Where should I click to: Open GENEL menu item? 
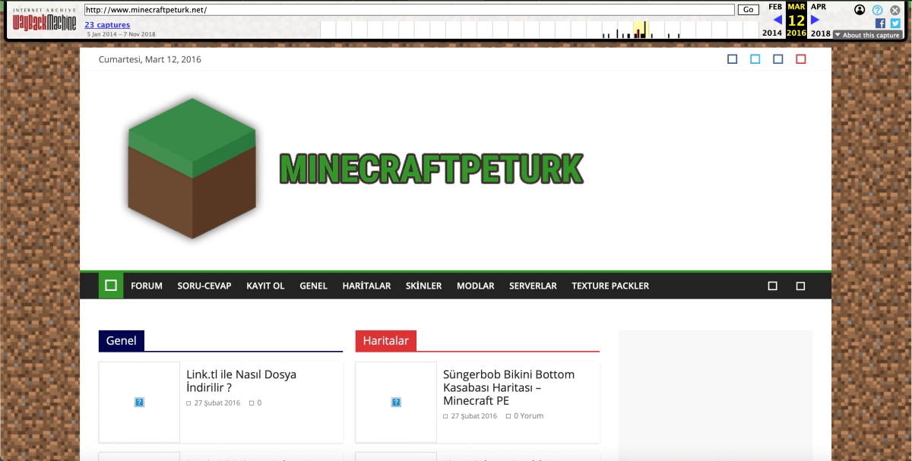coord(313,286)
